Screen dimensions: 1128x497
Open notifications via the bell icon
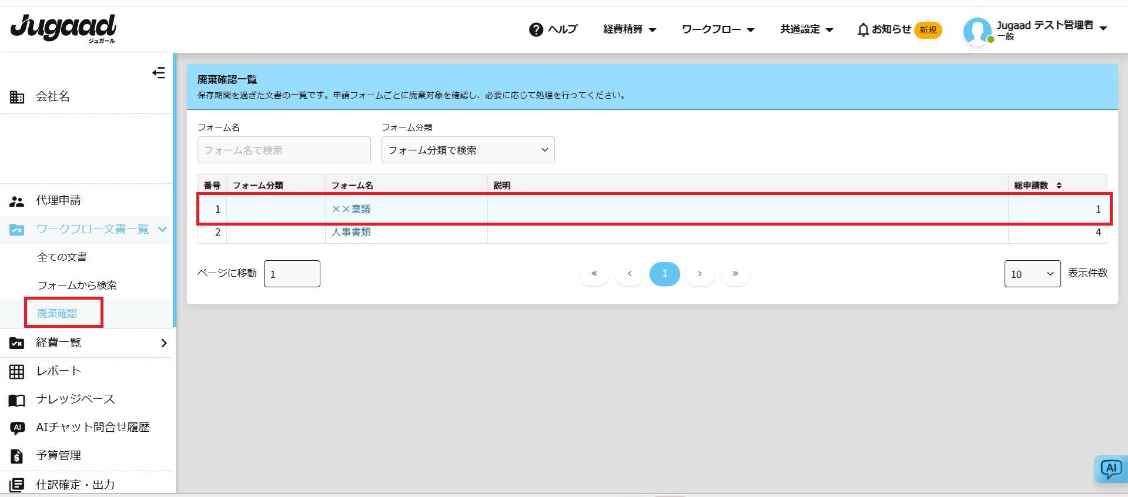tap(863, 29)
